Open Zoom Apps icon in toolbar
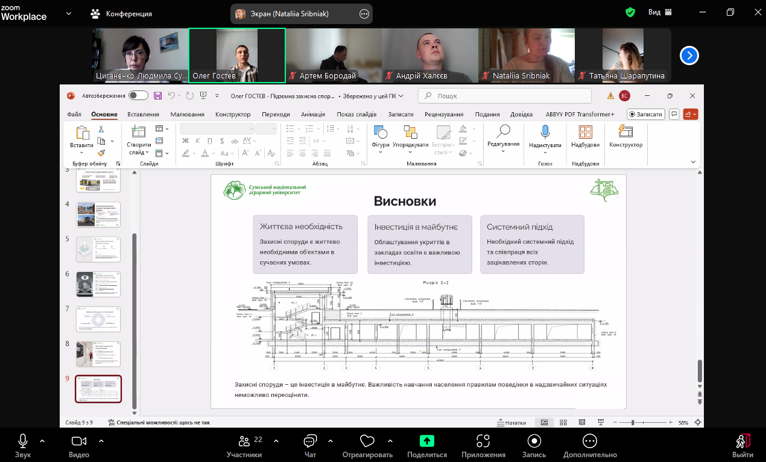The height and width of the screenshot is (462, 766). click(x=483, y=441)
